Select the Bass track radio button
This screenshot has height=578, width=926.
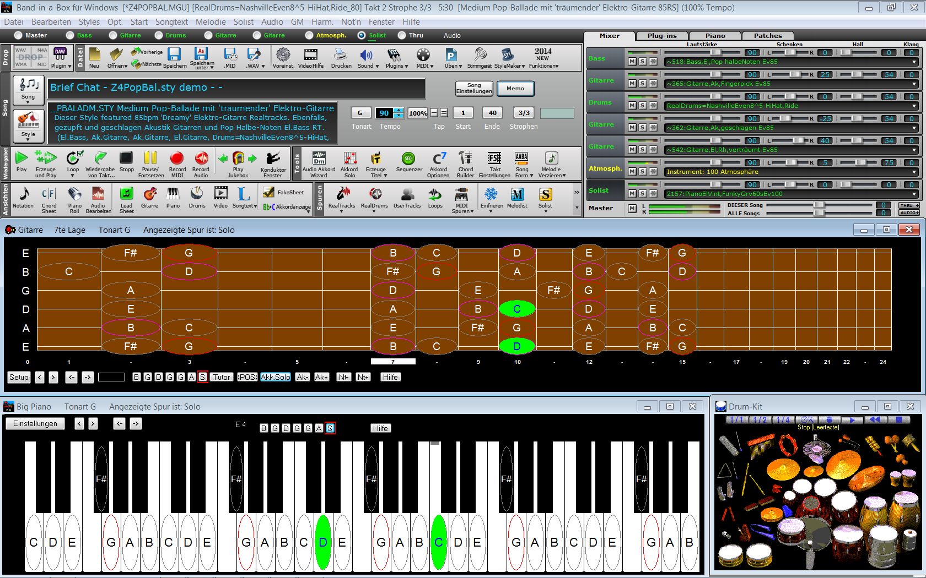[70, 35]
